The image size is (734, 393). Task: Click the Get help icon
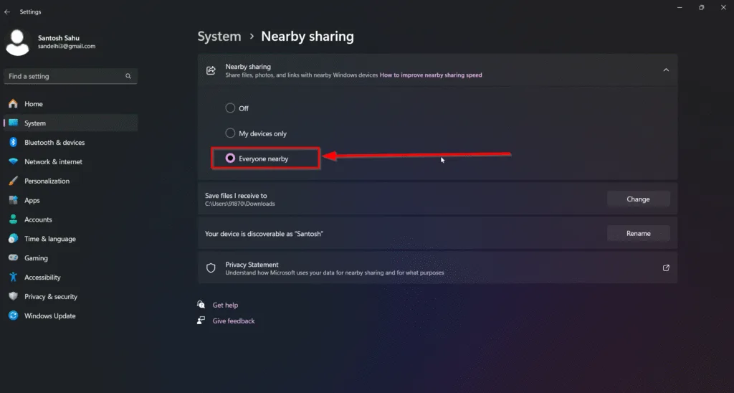click(201, 305)
